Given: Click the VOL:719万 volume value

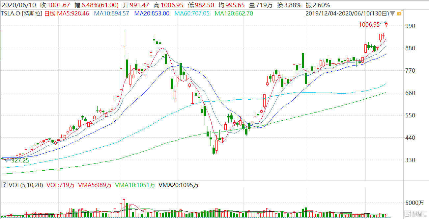Looking at the screenshot, I should [60, 185].
